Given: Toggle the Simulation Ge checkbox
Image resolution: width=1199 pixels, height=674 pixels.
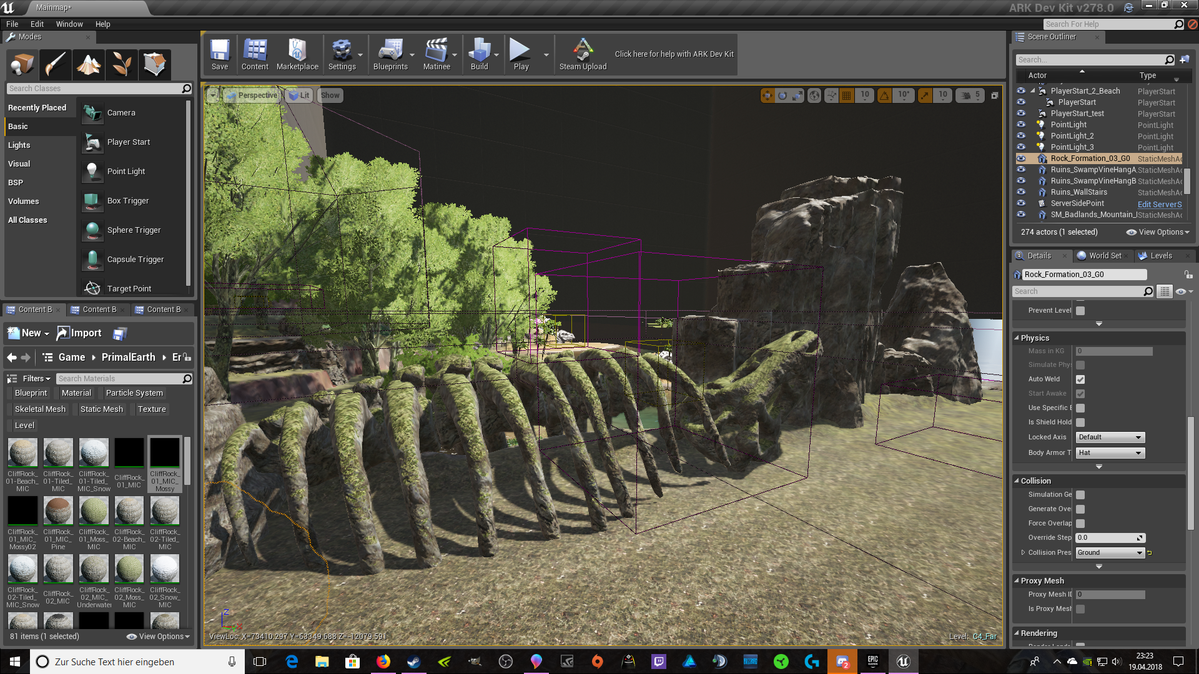Looking at the screenshot, I should pyautogui.click(x=1080, y=495).
